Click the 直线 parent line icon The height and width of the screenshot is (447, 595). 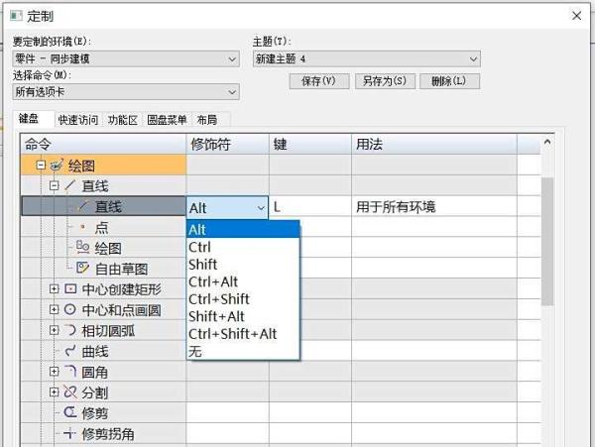(70, 185)
